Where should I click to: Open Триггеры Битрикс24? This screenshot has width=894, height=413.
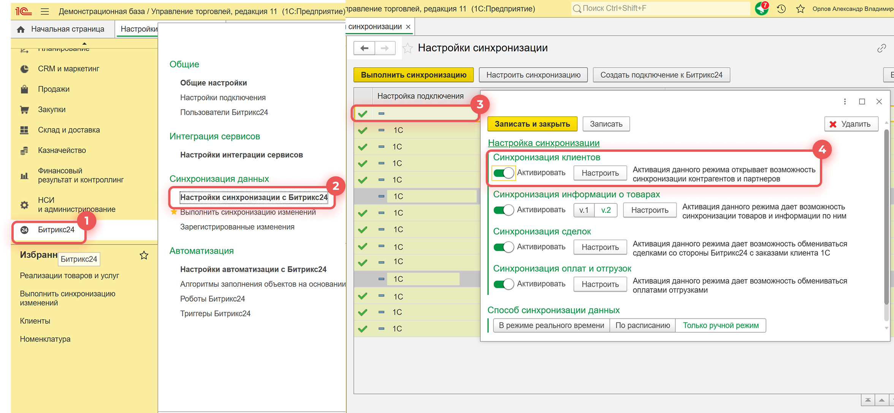tap(215, 314)
